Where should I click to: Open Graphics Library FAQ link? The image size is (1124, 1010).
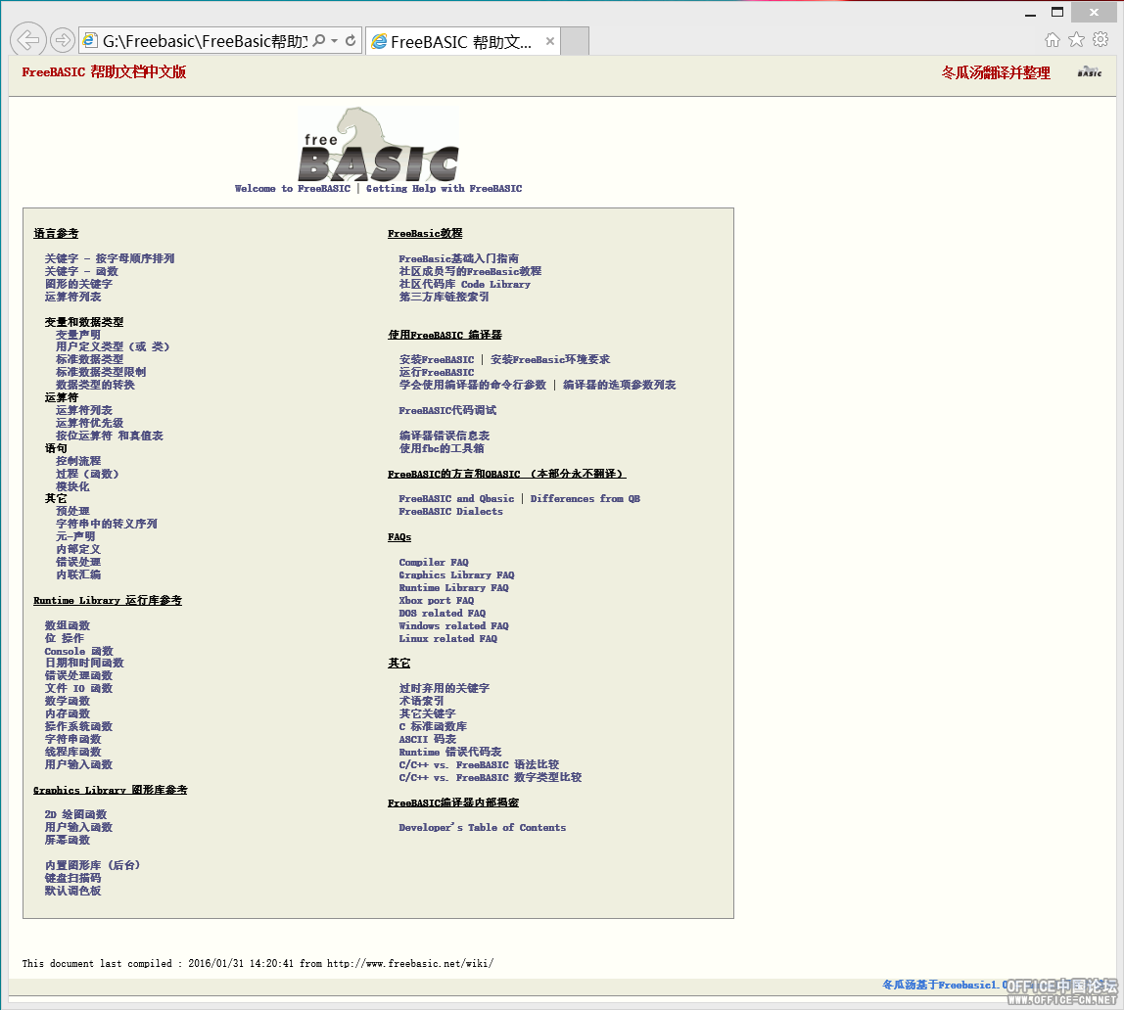456,575
